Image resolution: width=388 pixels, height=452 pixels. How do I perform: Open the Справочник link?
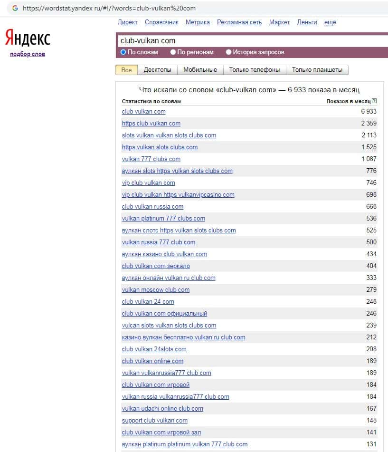[161, 22]
